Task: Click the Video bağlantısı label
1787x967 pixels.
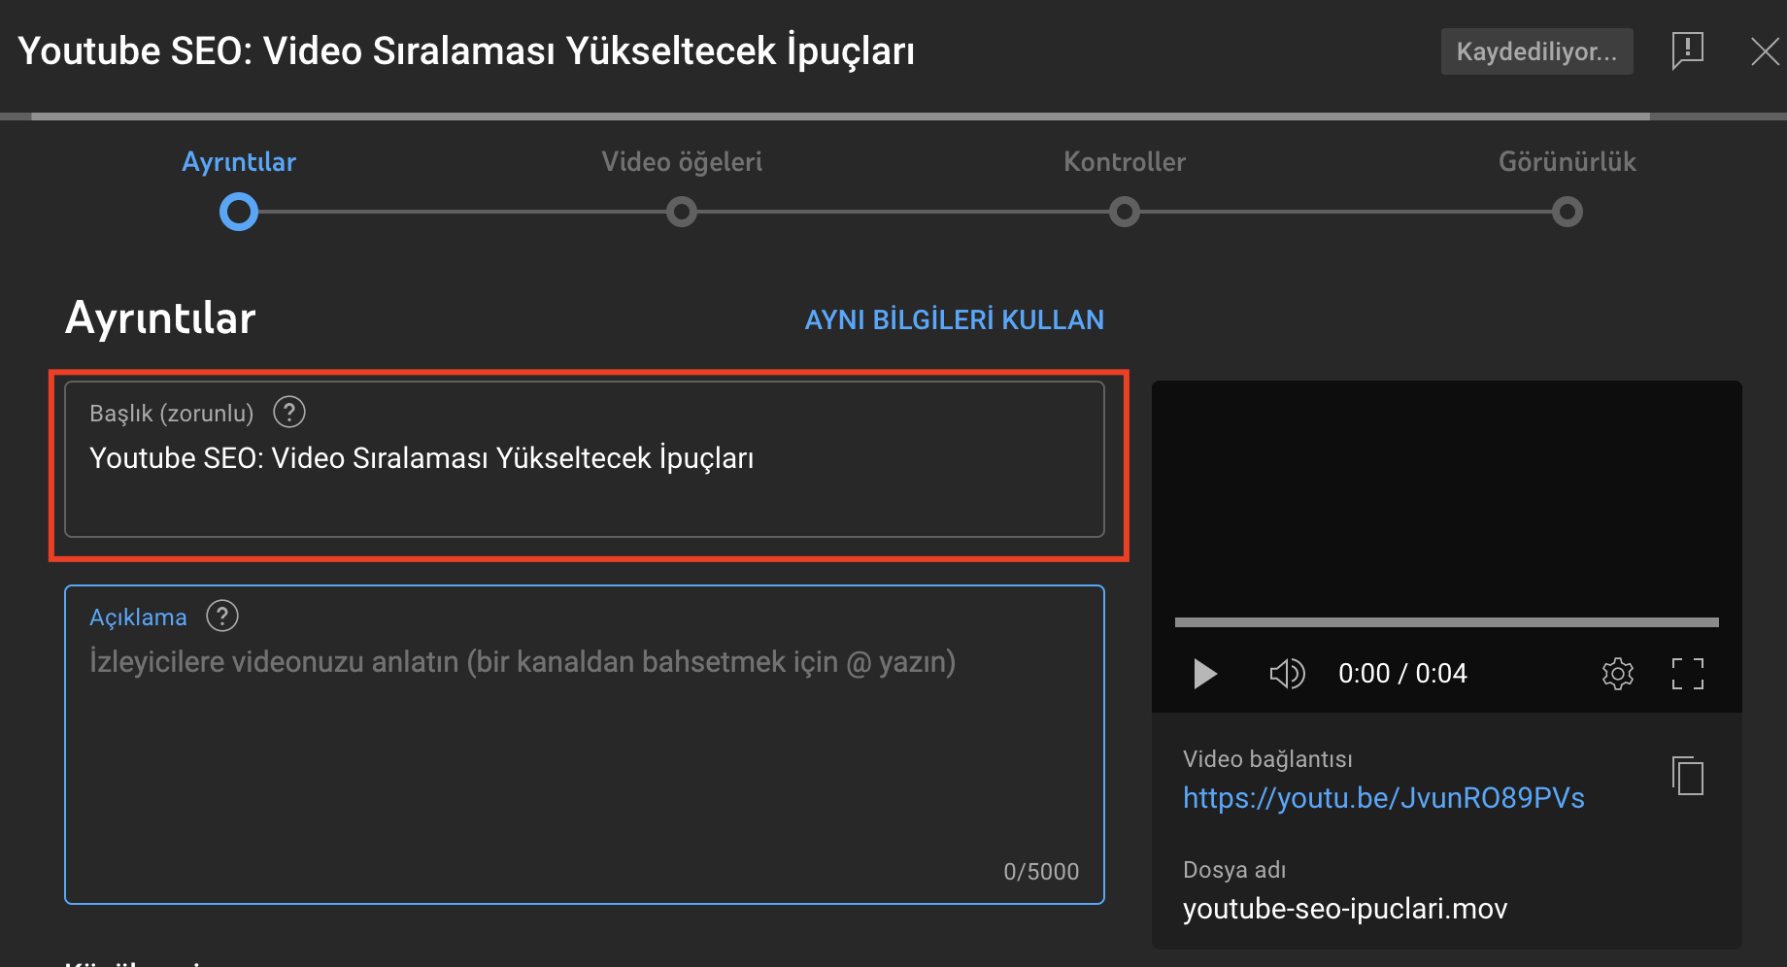Action: point(1267,759)
